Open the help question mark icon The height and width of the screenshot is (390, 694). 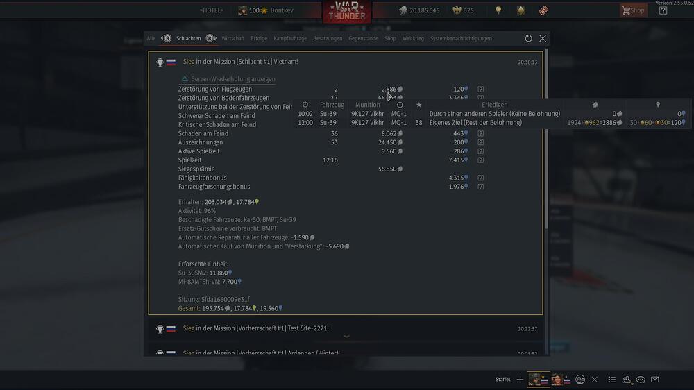pyautogui.click(x=663, y=10)
